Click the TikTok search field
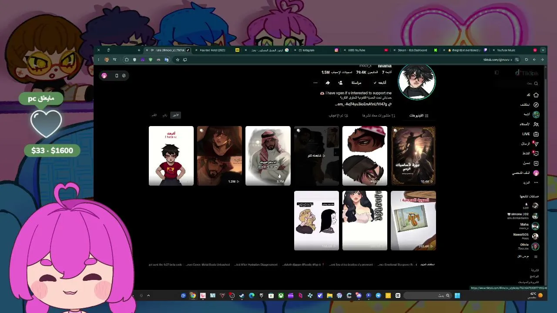 pyautogui.click(x=518, y=83)
